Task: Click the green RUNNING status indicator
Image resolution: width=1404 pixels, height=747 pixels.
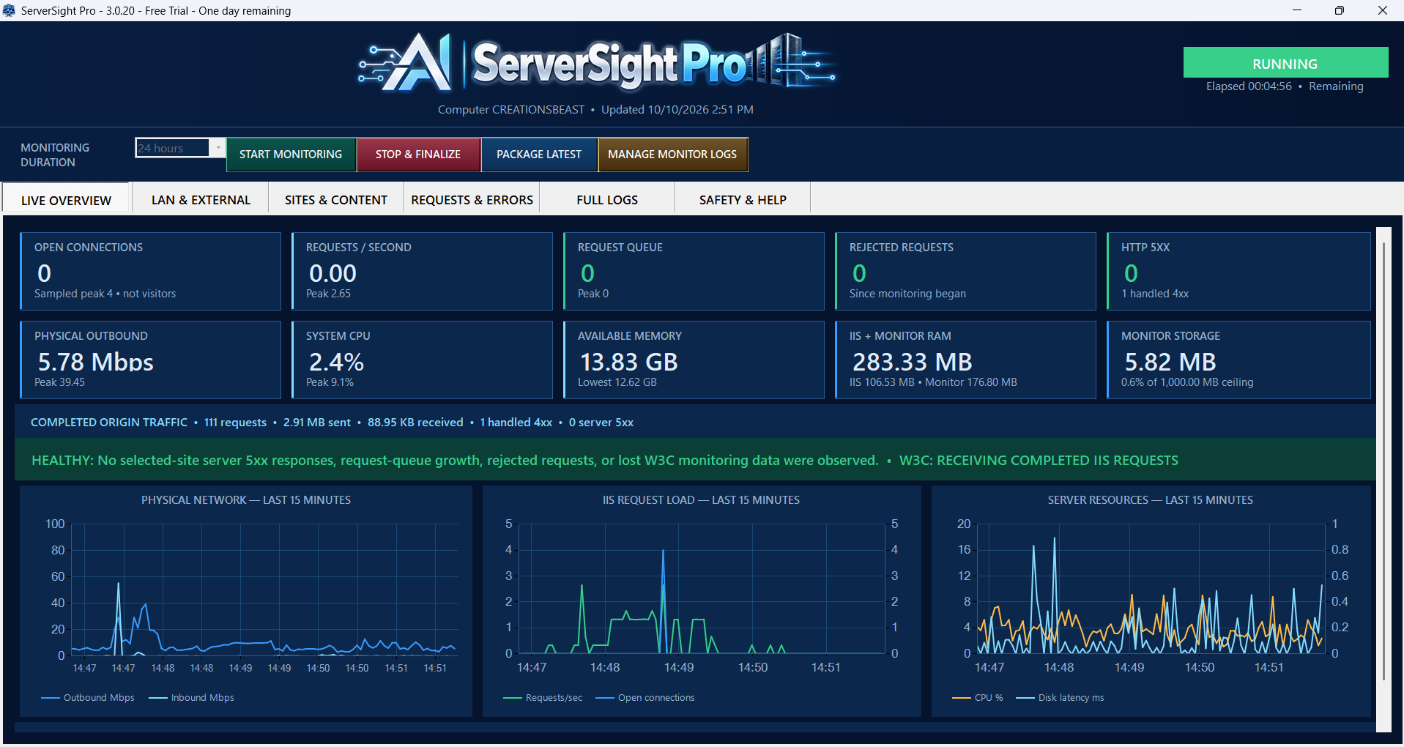Action: coord(1285,63)
